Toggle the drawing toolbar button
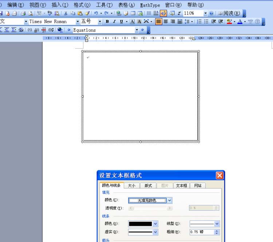Image resolution: width=273 pixels, height=242 pixels. click(x=163, y=13)
